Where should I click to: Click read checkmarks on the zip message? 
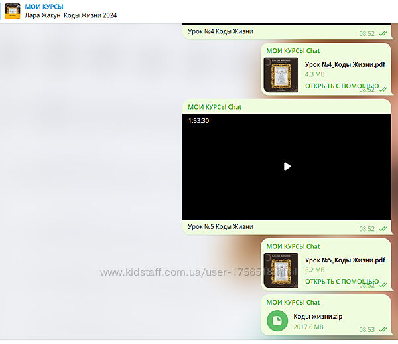(383, 329)
